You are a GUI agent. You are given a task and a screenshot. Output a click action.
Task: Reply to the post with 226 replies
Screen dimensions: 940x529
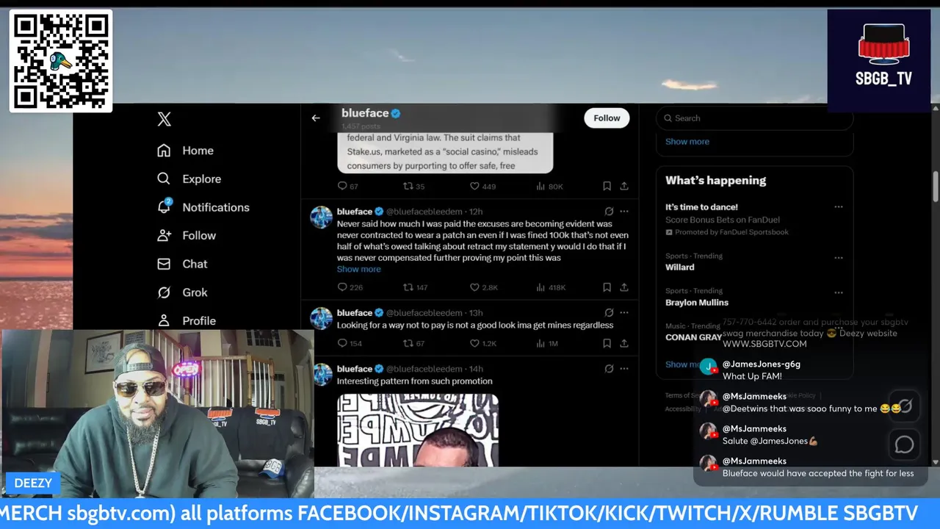click(x=350, y=287)
